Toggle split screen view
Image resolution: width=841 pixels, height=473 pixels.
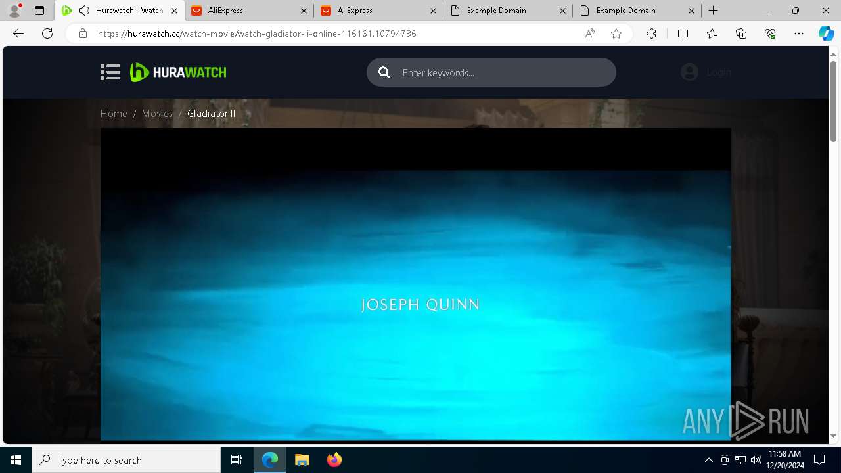tap(683, 34)
